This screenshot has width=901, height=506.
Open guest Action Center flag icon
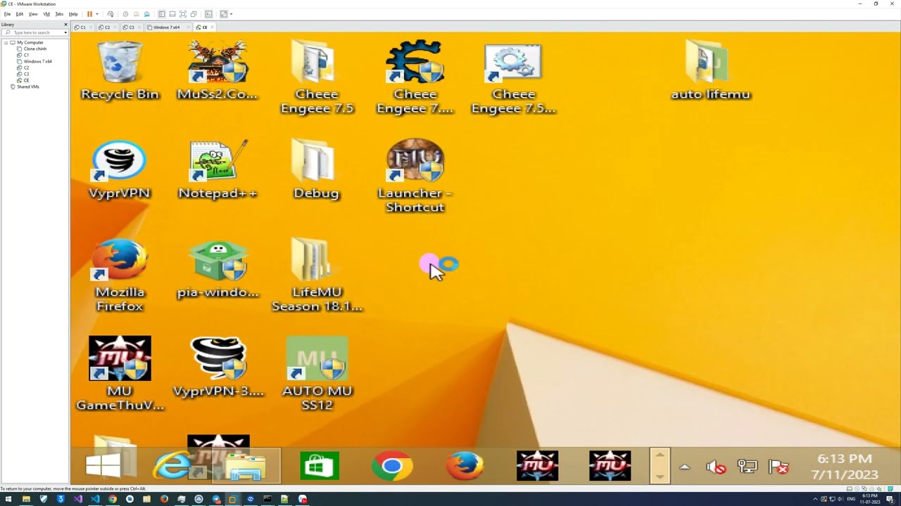(778, 467)
